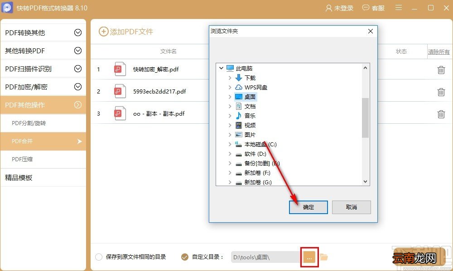Image resolution: width=453 pixels, height=271 pixels.
Task: Collapse the 此电脑 tree node
Action: point(222,68)
